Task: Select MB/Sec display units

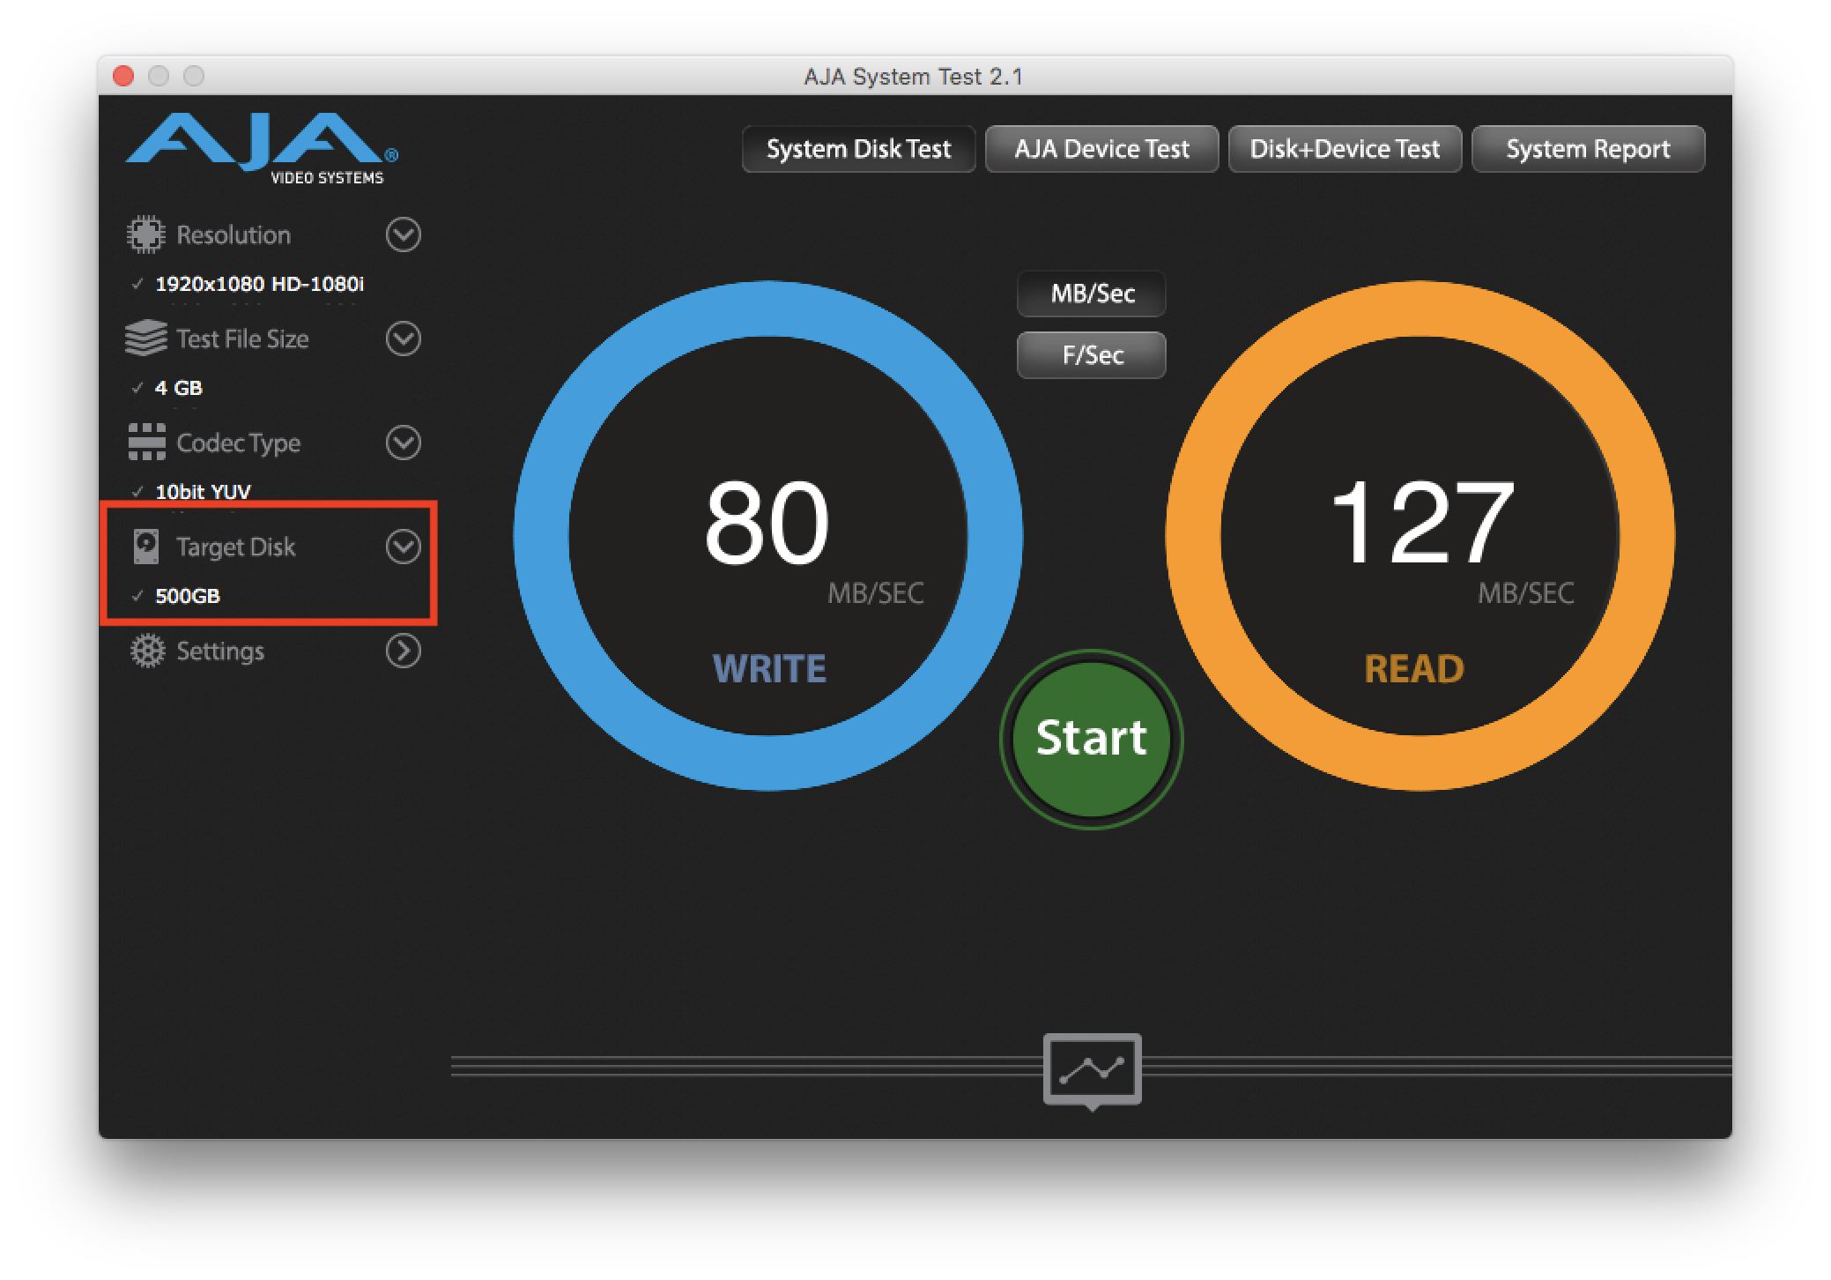Action: coord(1092,294)
